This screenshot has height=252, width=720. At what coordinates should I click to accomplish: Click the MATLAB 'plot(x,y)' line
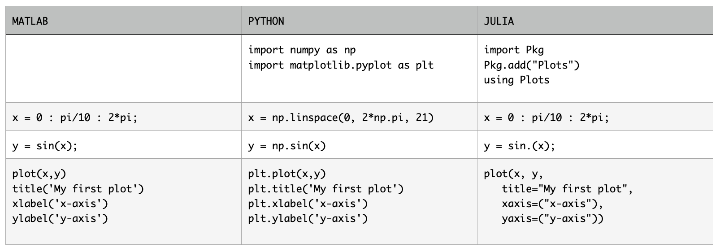point(39,174)
